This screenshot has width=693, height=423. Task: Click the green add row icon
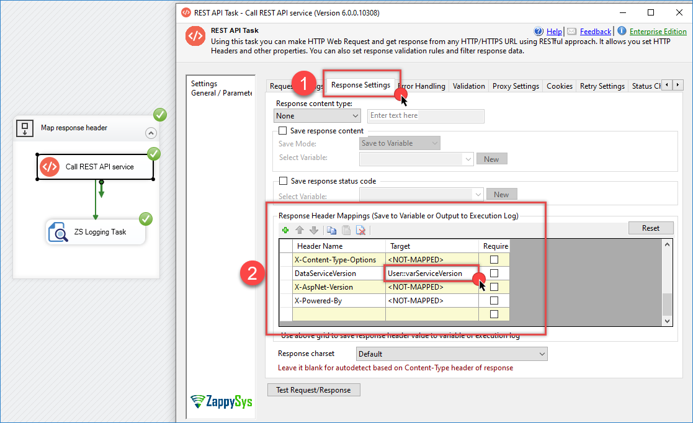coord(285,230)
